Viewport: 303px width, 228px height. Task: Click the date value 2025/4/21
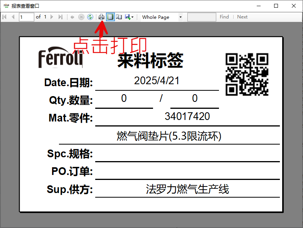click(157, 81)
